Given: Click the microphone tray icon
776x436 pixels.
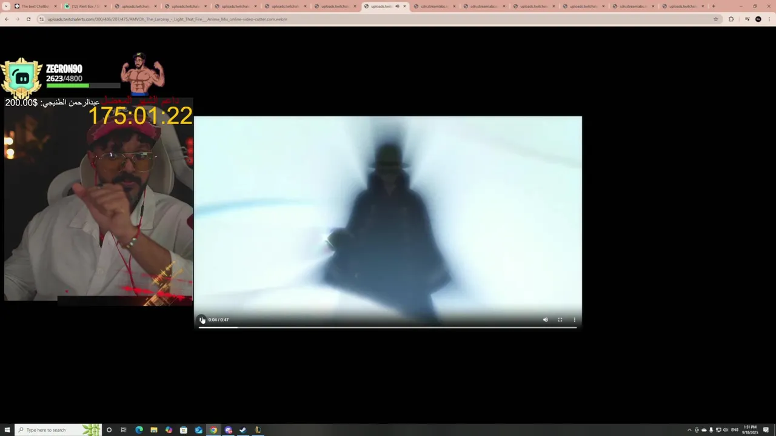Looking at the screenshot, I should [x=711, y=430].
